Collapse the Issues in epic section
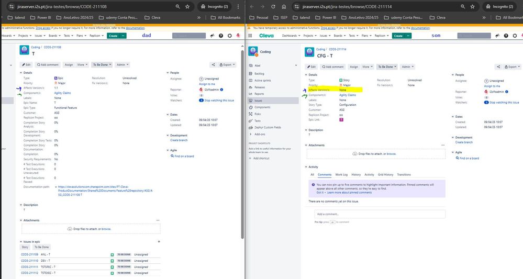The height and width of the screenshot is (279, 523). point(21,242)
